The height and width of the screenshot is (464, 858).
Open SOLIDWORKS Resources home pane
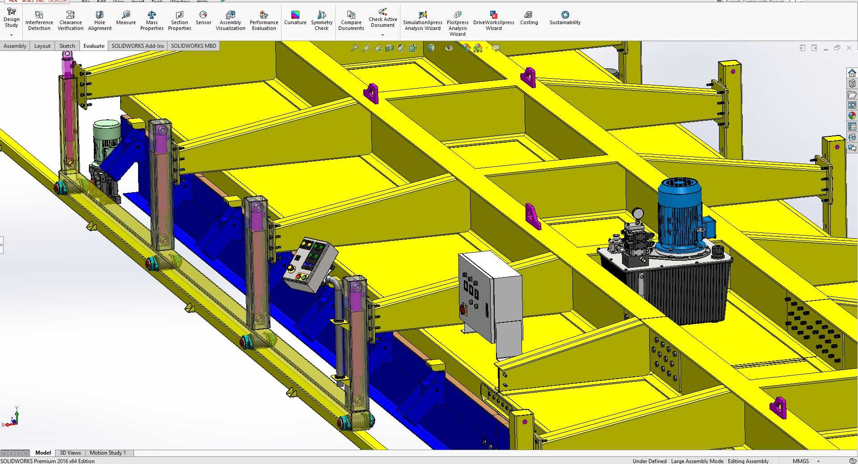[x=852, y=73]
